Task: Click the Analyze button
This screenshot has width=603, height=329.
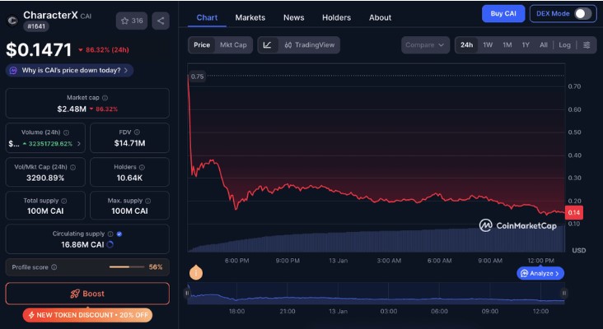Action: [540, 273]
